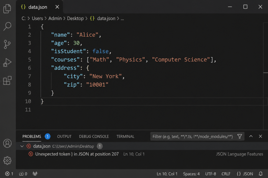Click the minimap scrollbar at editor right
Screen dimensions: 268x178
[x=265, y=76]
